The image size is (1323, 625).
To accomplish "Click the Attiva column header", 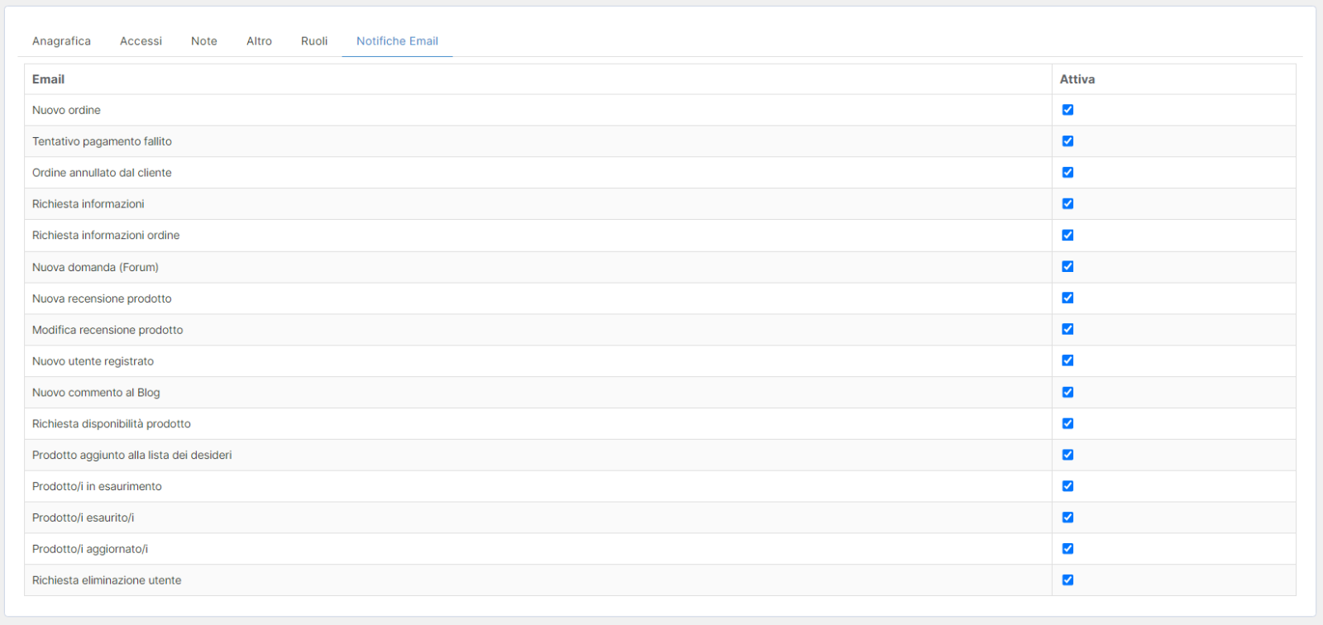I will tap(1077, 79).
